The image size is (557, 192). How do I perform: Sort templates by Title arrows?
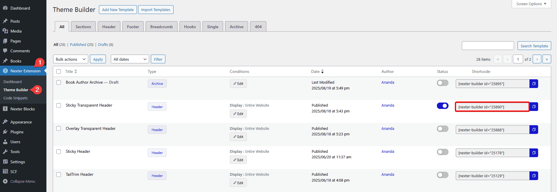click(76, 71)
